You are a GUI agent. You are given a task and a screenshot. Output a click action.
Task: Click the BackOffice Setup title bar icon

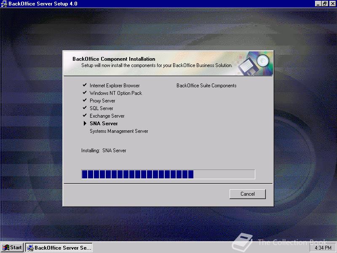tap(4, 4)
